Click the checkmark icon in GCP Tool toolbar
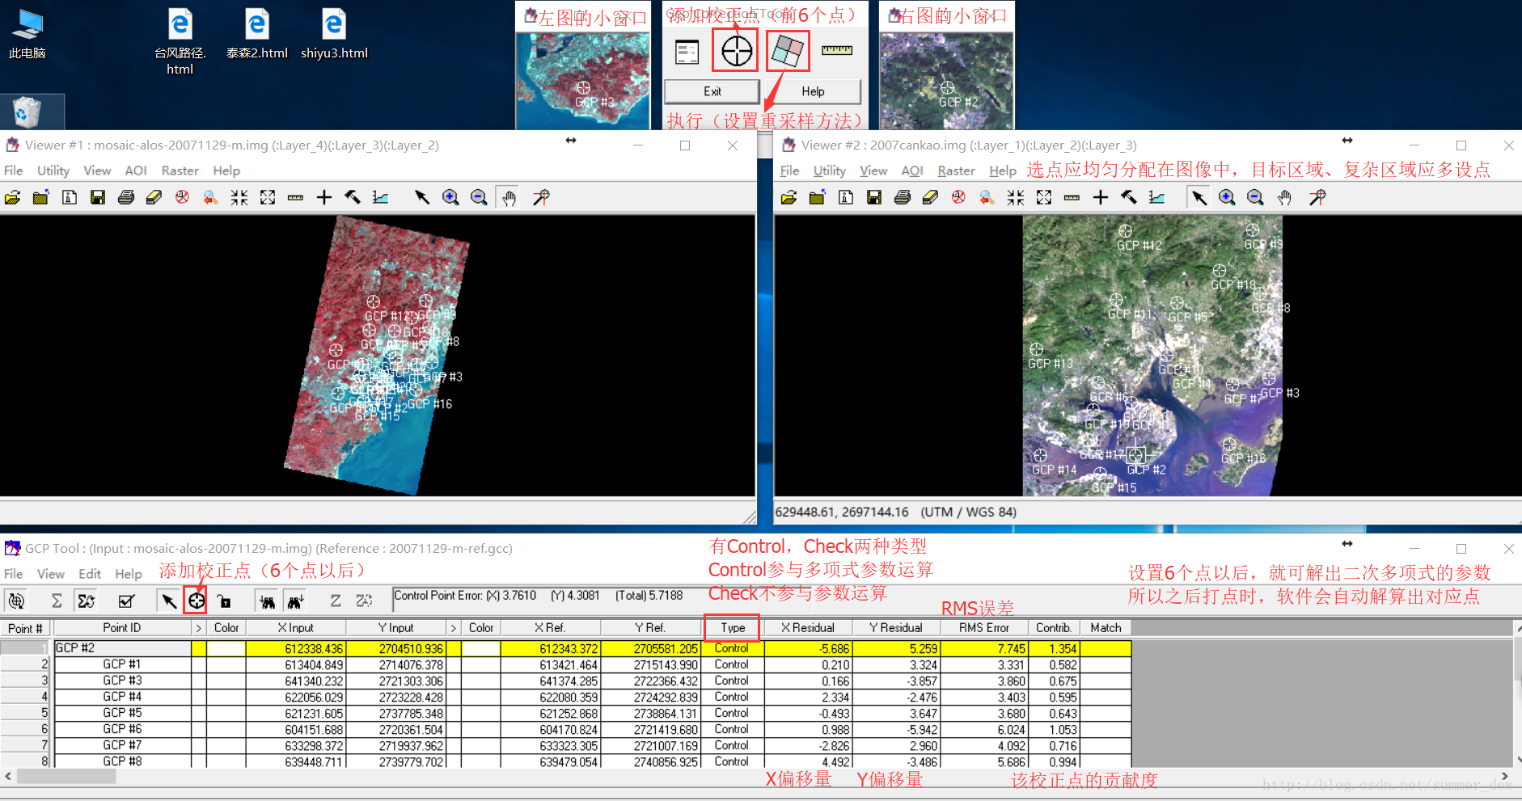 [x=126, y=601]
